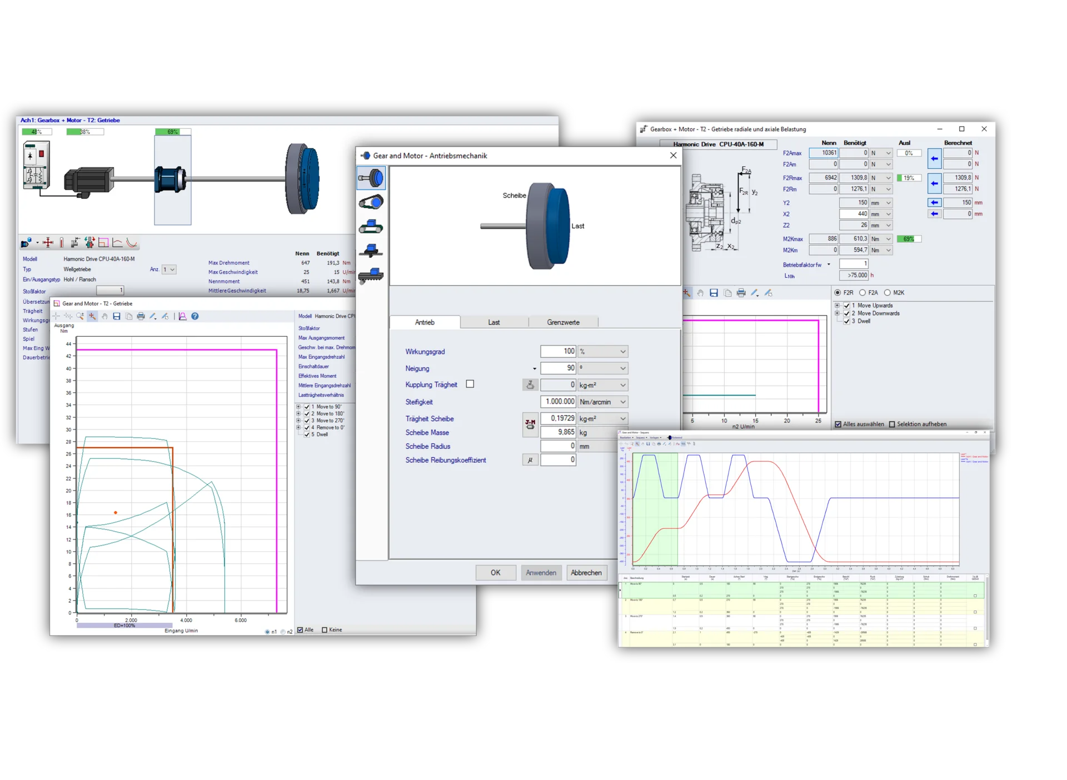
Task: Click blue arrow next to F2Rmax row
Action: (x=934, y=183)
